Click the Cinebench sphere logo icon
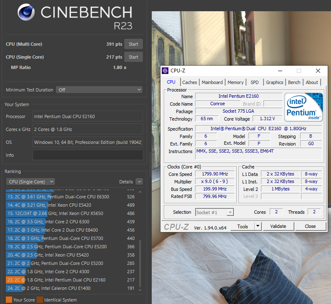The width and height of the screenshot is (331, 304). pyautogui.click(x=26, y=12)
